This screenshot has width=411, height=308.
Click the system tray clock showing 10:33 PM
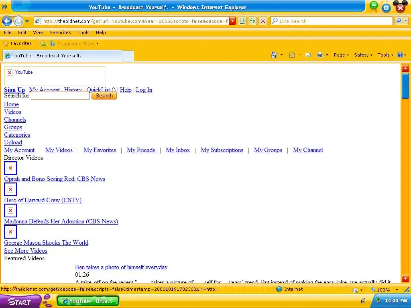[x=396, y=301]
